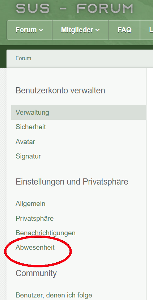Open the Signatur page
The width and height of the screenshot is (153, 300).
28,156
